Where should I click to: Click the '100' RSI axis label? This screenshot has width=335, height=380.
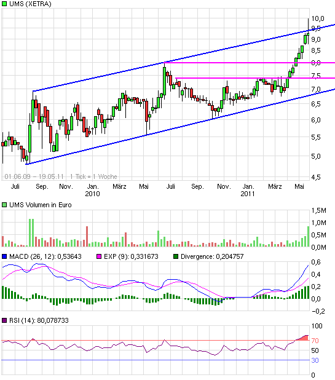point(317,326)
